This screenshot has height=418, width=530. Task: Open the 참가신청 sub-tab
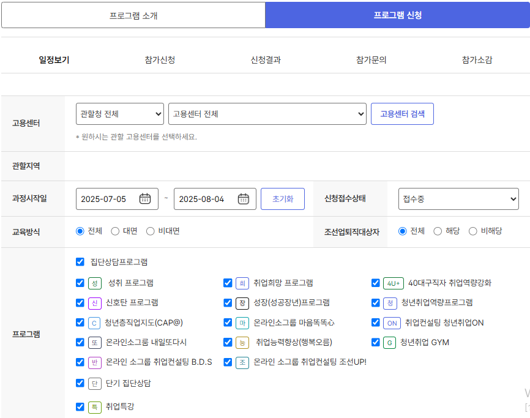coord(160,60)
